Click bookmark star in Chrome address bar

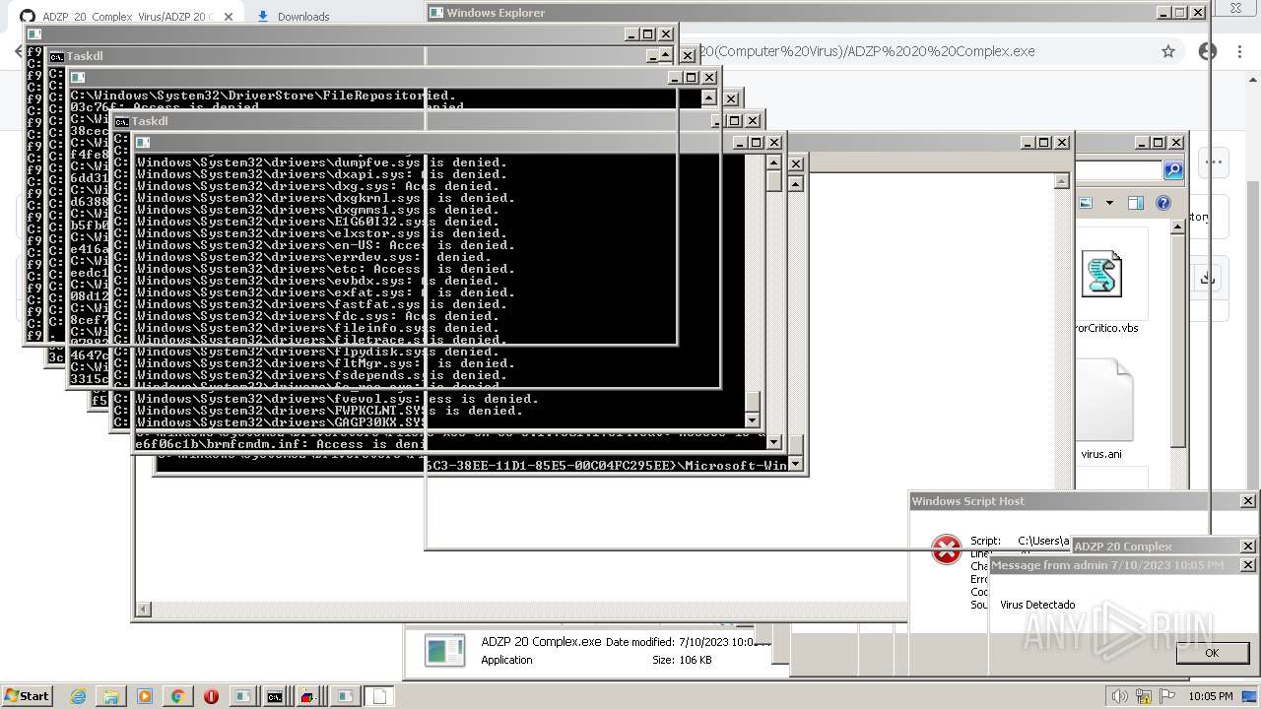click(x=1168, y=51)
